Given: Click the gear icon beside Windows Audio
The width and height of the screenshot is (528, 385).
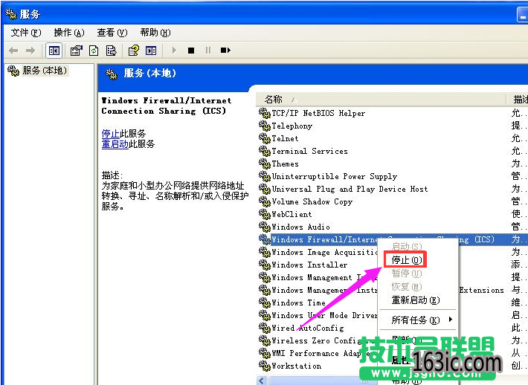Looking at the screenshot, I should (265, 227).
